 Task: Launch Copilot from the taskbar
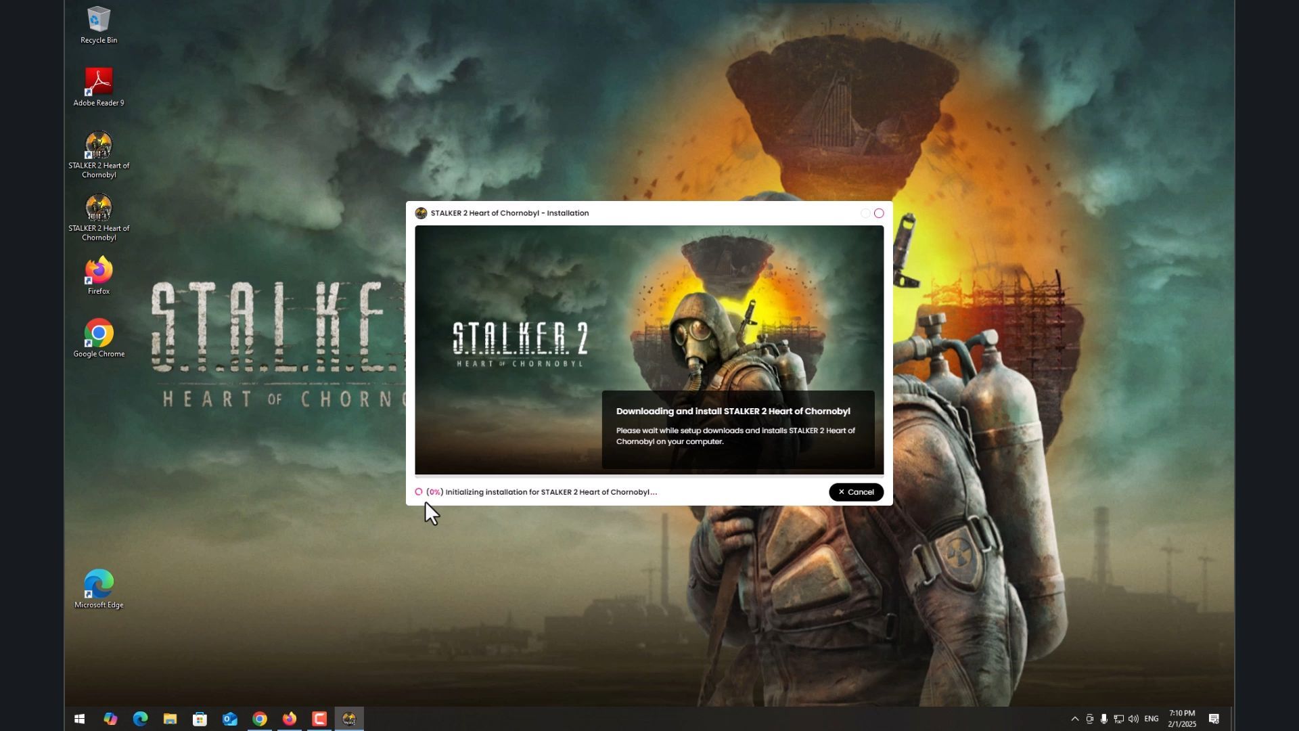[x=110, y=719]
